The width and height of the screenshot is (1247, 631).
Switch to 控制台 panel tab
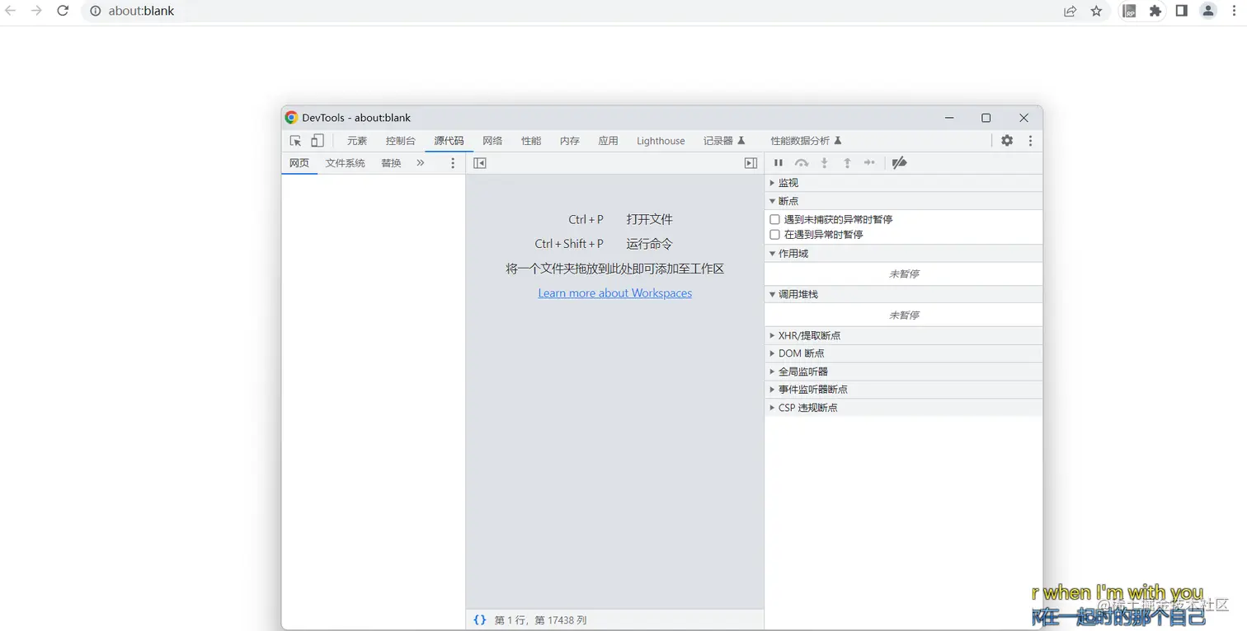pos(401,141)
